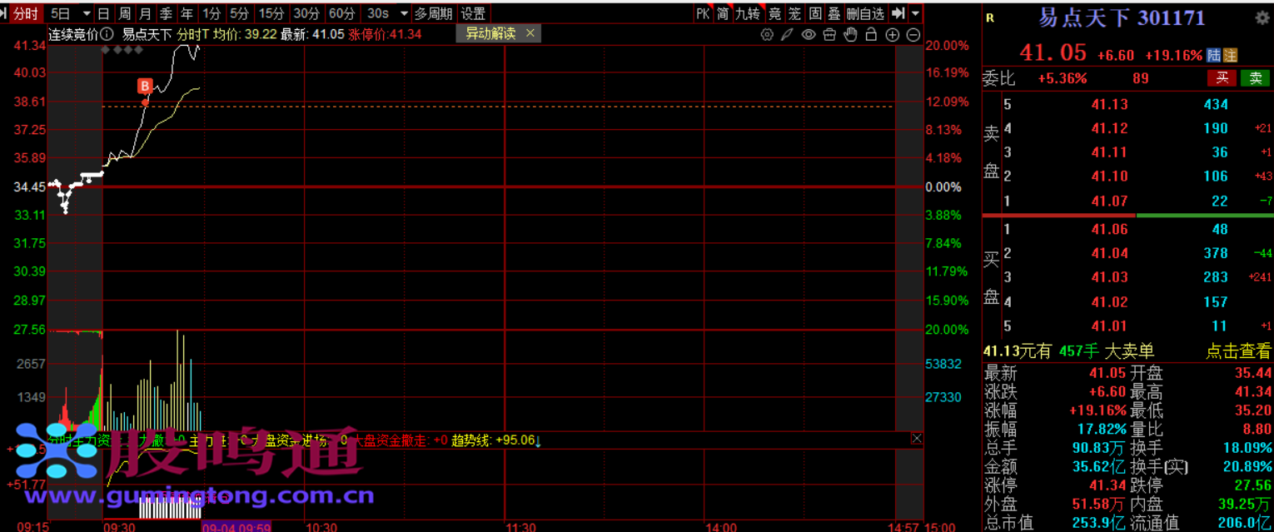Toggle the 九转 indicator button
1274x532 pixels.
click(x=748, y=13)
